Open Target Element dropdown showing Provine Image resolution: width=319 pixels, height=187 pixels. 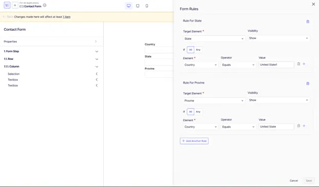click(x=214, y=100)
